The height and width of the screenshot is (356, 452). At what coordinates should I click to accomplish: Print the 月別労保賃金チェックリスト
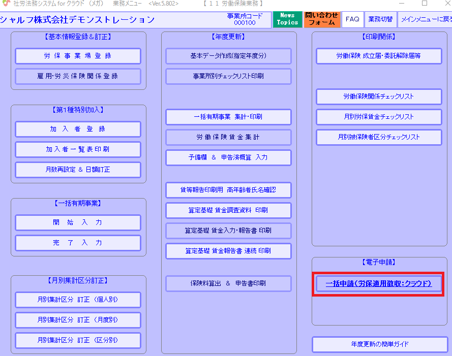pyautogui.click(x=379, y=117)
